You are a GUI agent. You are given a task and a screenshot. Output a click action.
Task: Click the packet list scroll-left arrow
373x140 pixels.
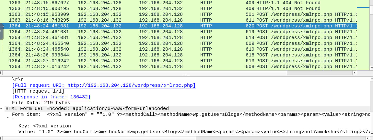[x=2, y=73]
